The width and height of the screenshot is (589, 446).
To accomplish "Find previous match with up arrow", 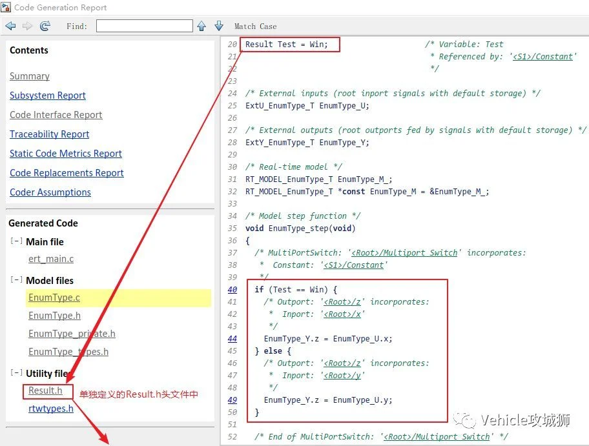I will click(x=201, y=26).
